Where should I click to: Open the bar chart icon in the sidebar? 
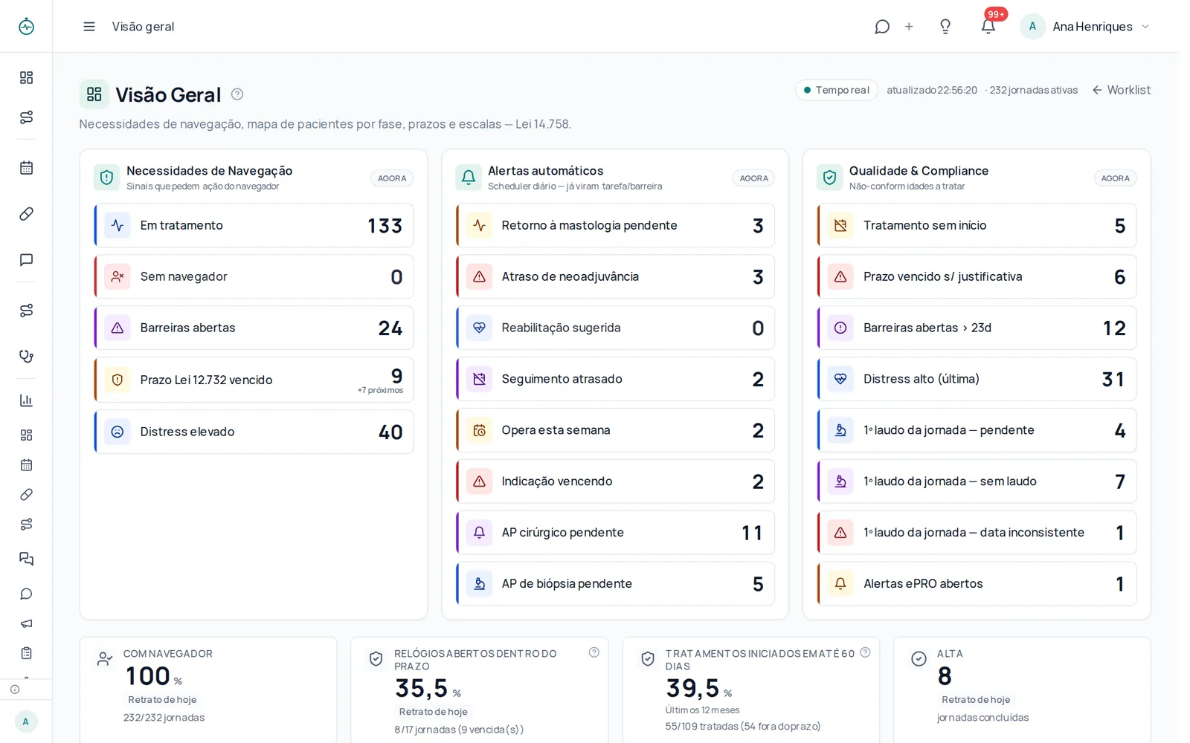26,400
